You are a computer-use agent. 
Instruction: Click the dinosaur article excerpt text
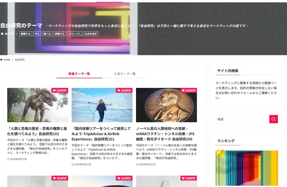coord(37,146)
